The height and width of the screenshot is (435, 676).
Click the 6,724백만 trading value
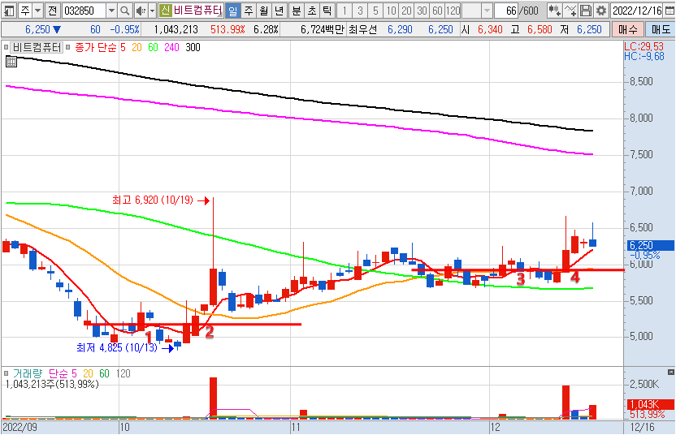(x=323, y=29)
